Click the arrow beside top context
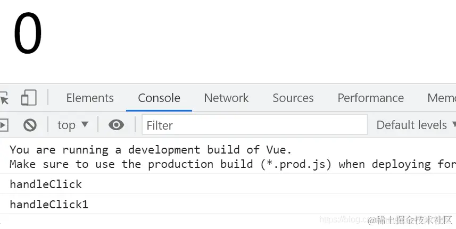456x229 pixels. (x=85, y=125)
